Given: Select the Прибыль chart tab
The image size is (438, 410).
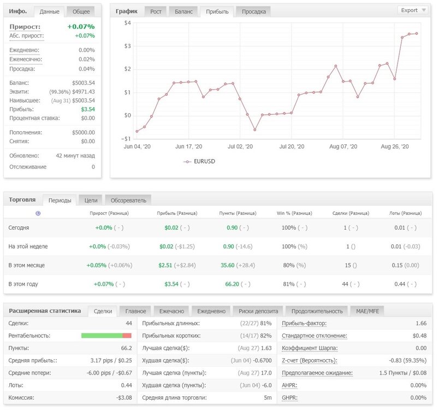Looking at the screenshot, I should click(x=217, y=11).
